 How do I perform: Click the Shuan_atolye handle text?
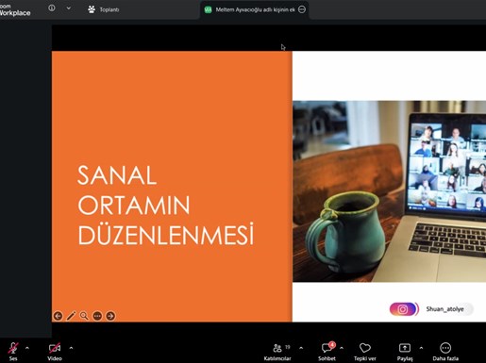(444, 309)
